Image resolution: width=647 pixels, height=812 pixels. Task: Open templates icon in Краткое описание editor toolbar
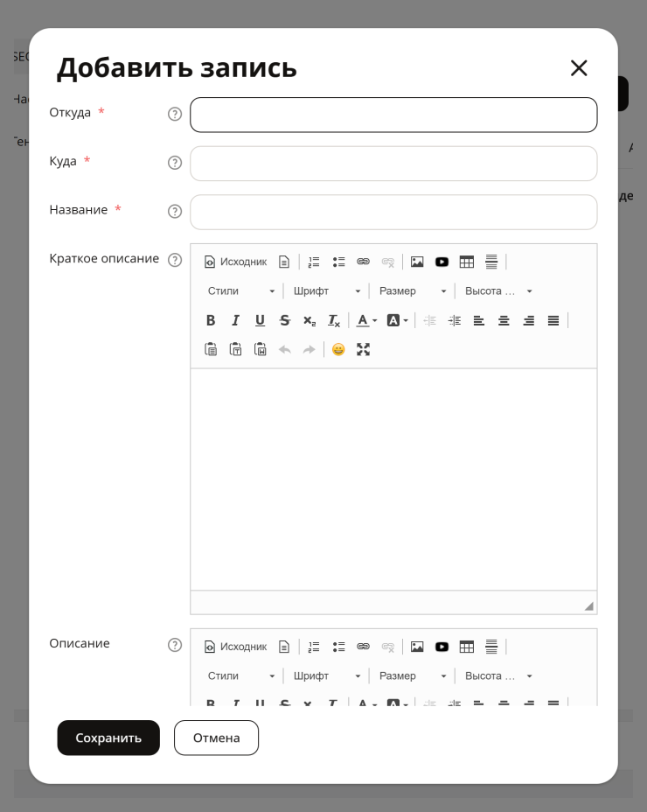pos(283,262)
